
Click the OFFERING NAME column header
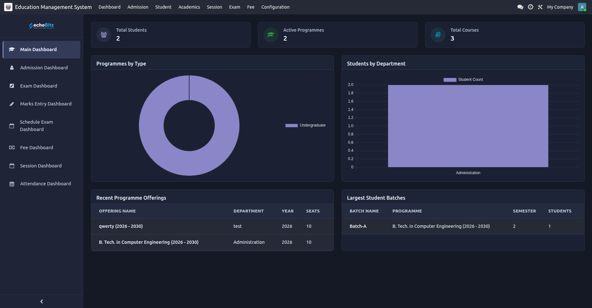117,211
